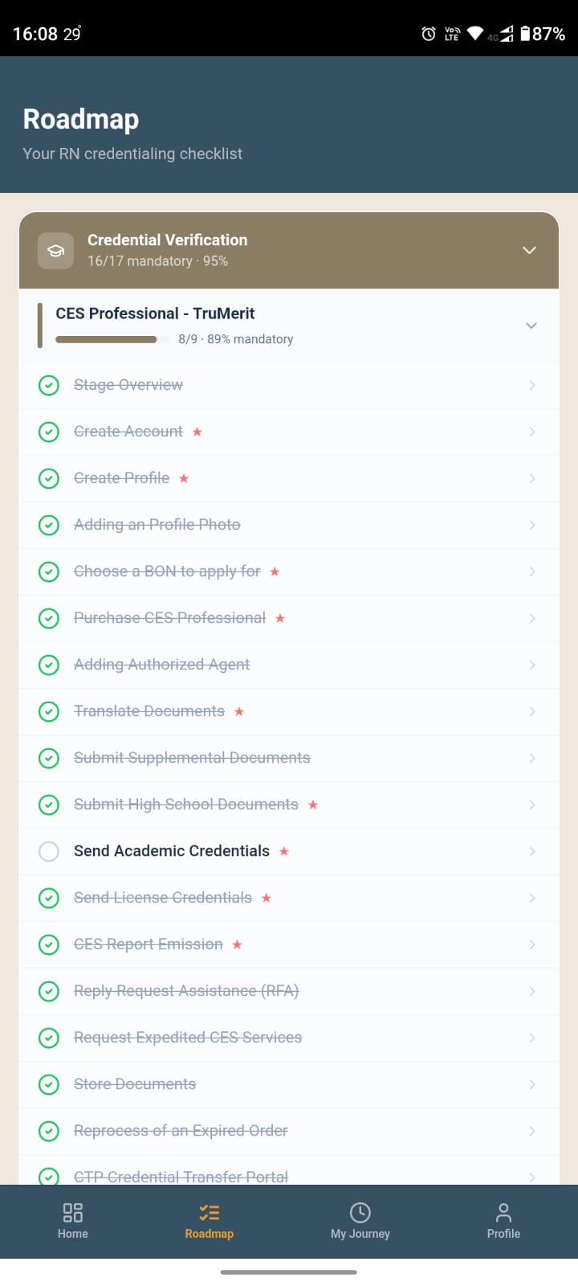Open Purchase CES Professional step
Image resolution: width=578 pixels, height=1286 pixels.
pyautogui.click(x=169, y=618)
